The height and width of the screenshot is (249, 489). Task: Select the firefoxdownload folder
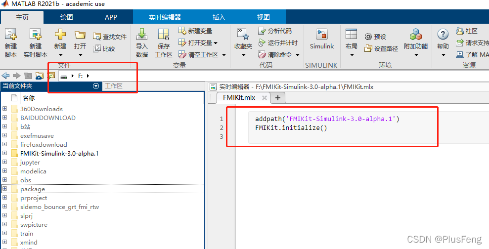pos(44,144)
